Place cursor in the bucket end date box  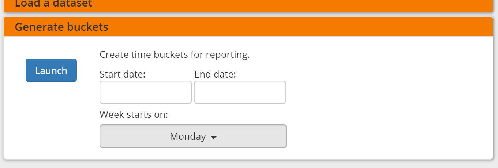(240, 92)
